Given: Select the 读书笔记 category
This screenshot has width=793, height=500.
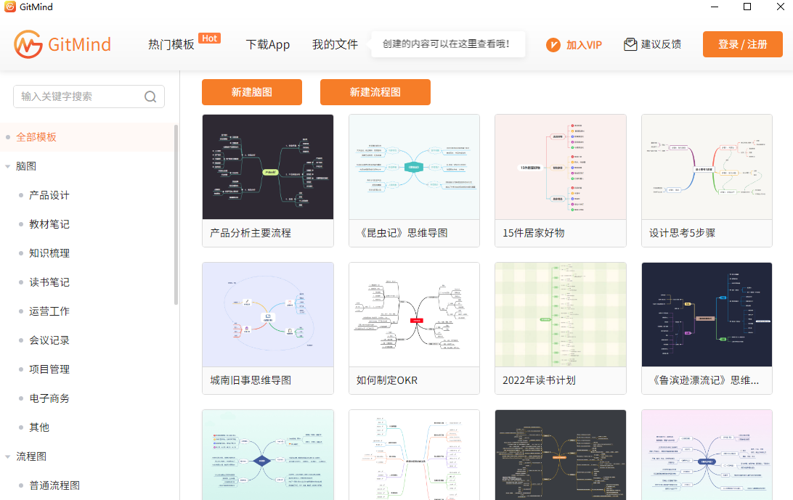Looking at the screenshot, I should tap(49, 282).
